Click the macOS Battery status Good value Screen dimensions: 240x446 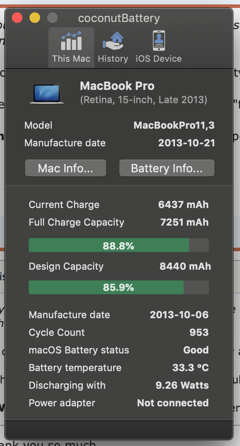coord(196,350)
